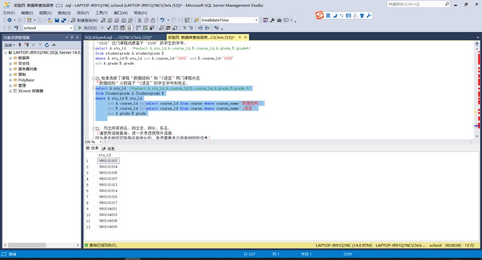The image size is (482, 260).
Task: Click the Cut scissors icon
Action: [140, 20]
